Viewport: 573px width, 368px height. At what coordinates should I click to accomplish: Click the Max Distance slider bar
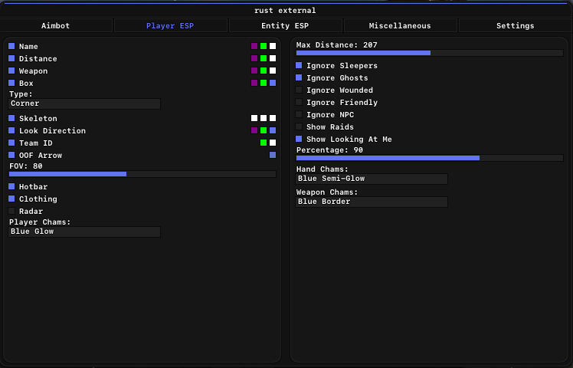429,53
